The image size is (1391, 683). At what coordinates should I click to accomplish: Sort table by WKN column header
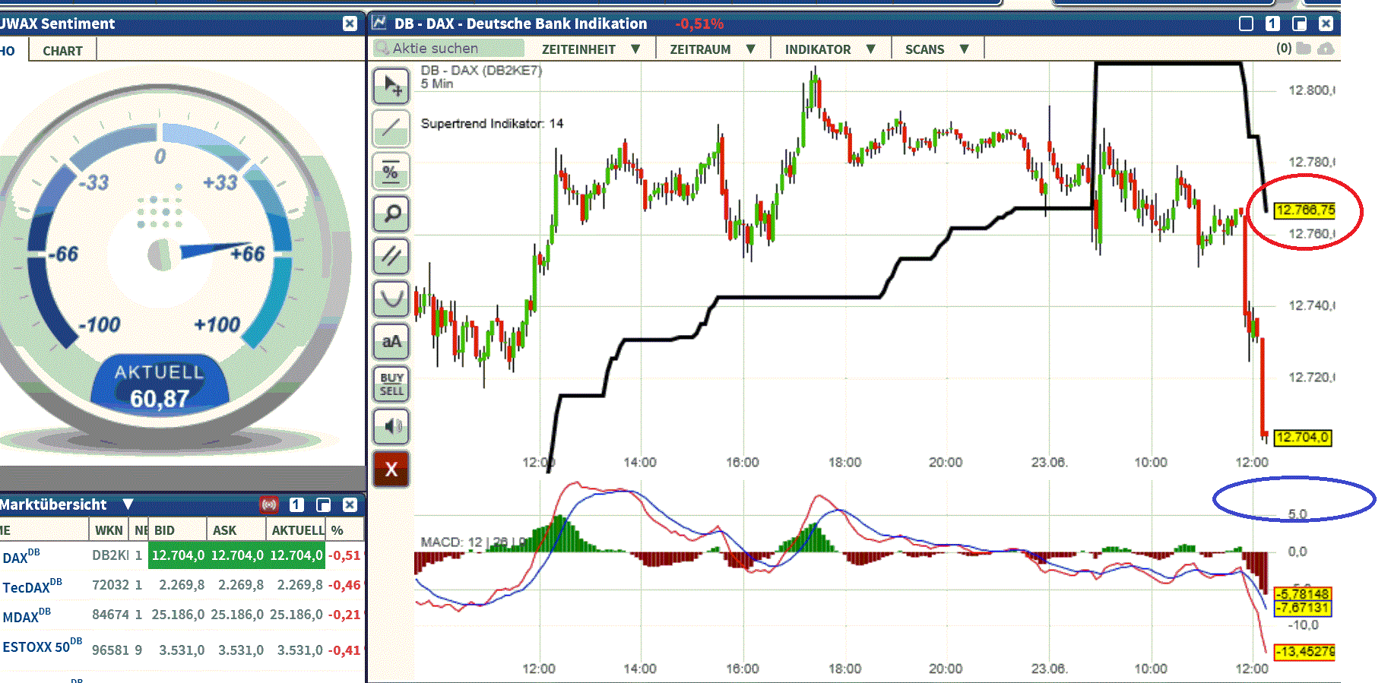pyautogui.click(x=109, y=530)
